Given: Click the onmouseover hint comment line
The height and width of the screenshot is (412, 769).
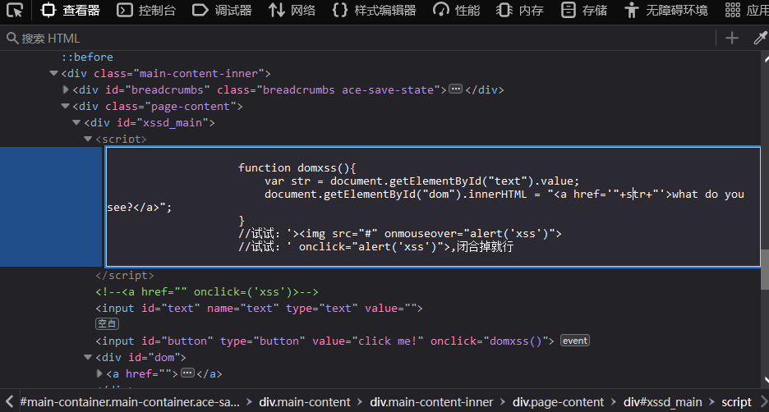Looking at the screenshot, I should point(400,234).
